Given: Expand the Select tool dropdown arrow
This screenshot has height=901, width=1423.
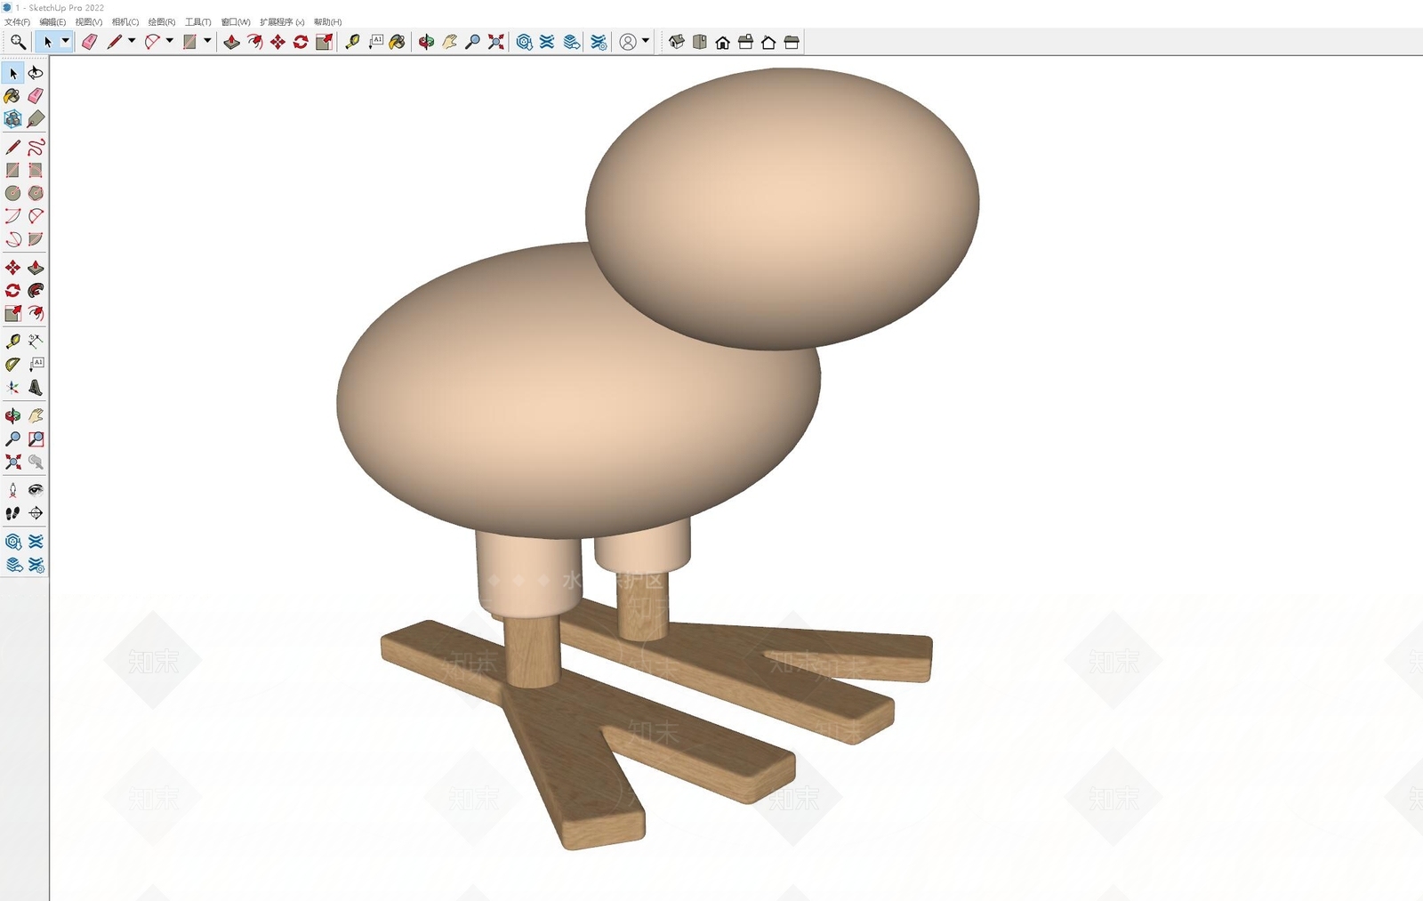Looking at the screenshot, I should [65, 42].
